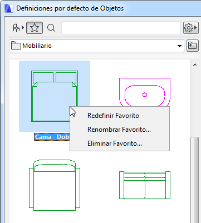The image size is (201, 223).
Task: Click the Mobiliario folder icon
Action: point(16,46)
